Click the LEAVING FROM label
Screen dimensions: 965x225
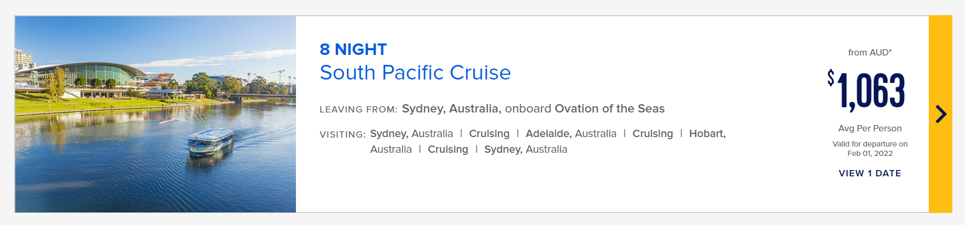tap(358, 109)
